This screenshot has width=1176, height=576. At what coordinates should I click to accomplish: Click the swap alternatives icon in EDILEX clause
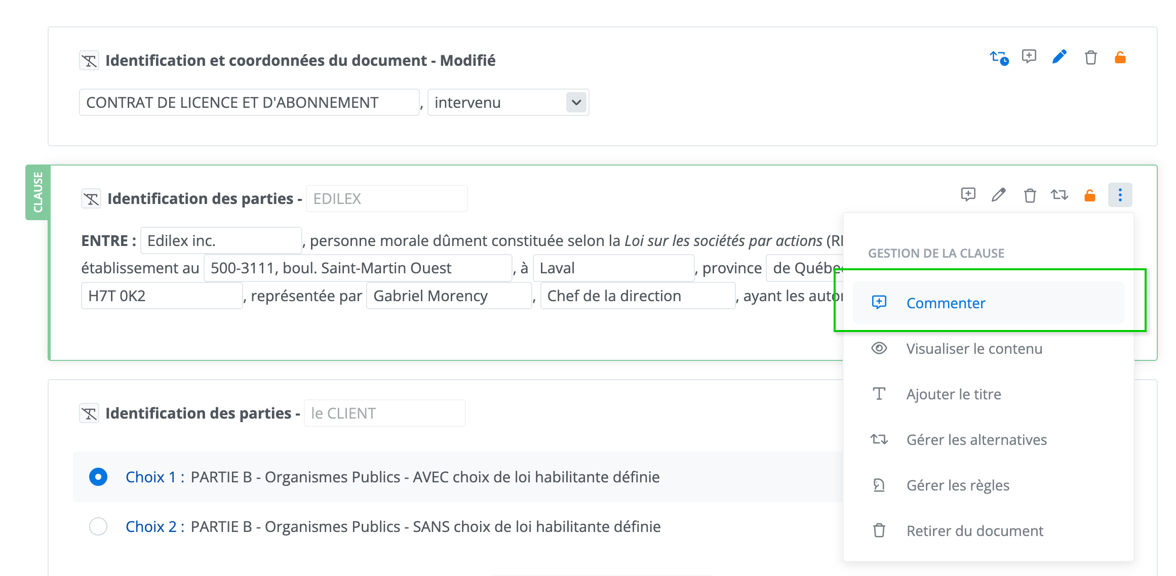(1059, 195)
